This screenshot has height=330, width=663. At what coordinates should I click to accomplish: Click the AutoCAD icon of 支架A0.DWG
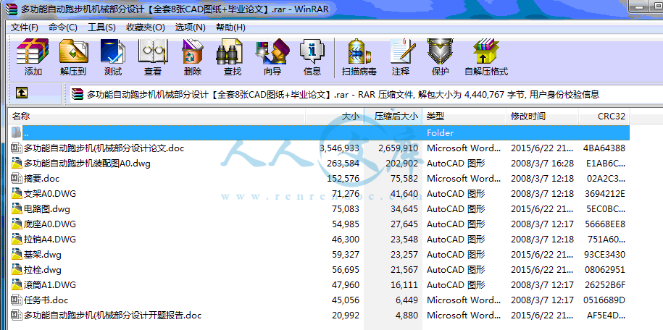tap(17, 193)
